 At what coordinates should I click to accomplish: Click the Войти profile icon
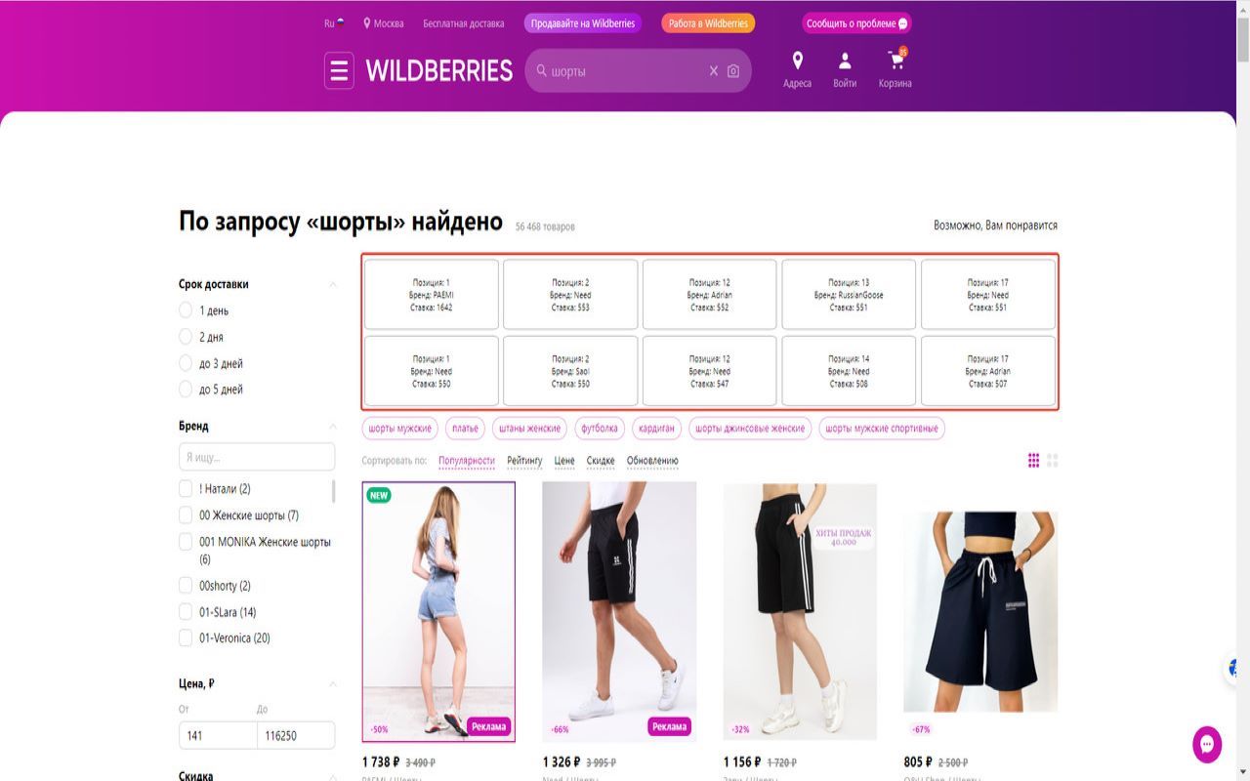[x=845, y=62]
